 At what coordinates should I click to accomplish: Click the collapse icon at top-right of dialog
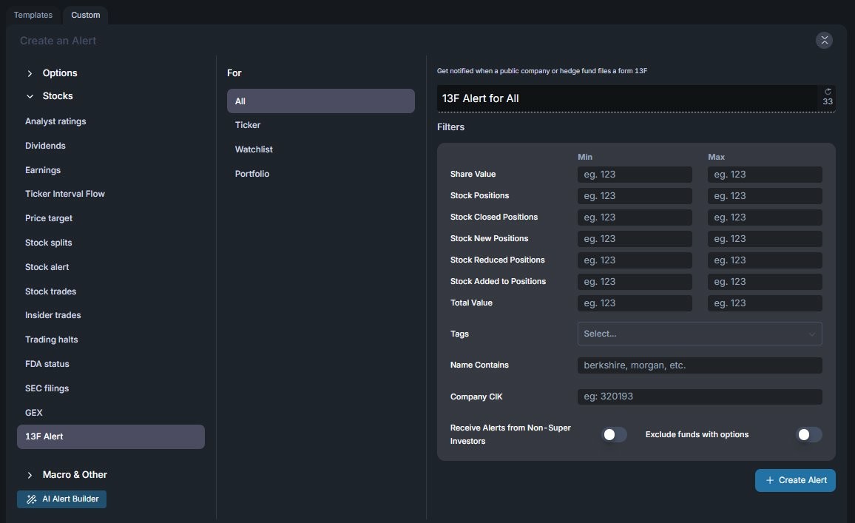click(x=824, y=41)
